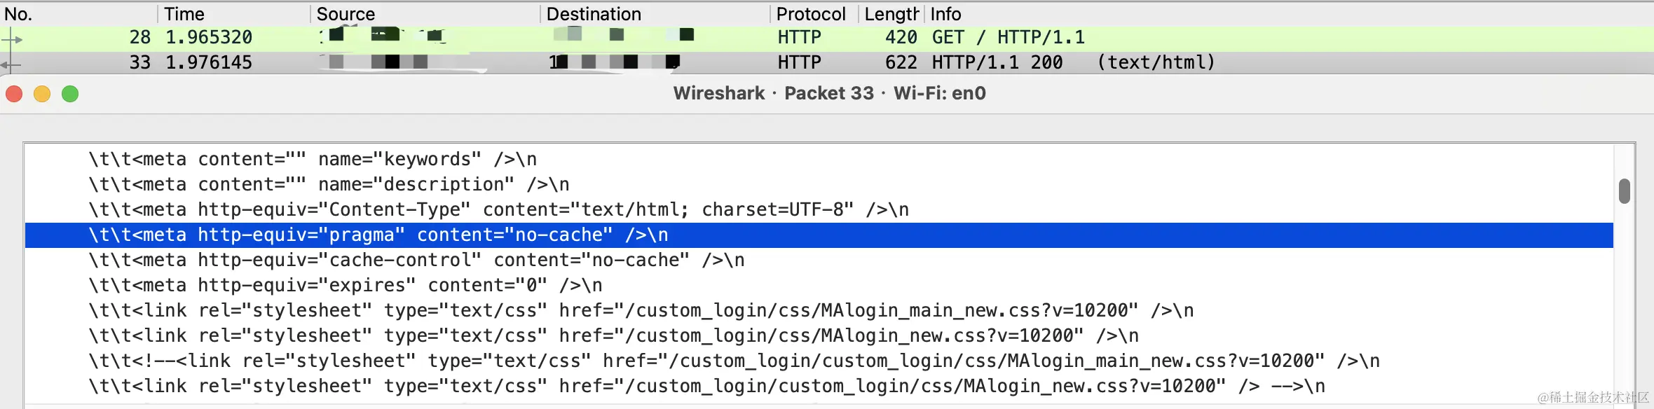1654x409 pixels.
Task: Sort by the Protocol column header
Action: (x=810, y=14)
